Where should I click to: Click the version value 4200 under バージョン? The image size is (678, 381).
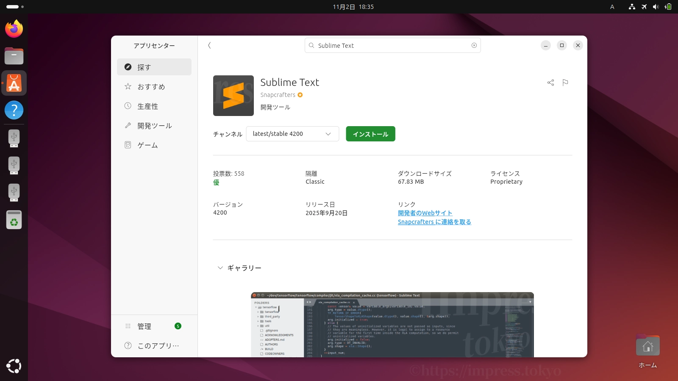(x=220, y=213)
